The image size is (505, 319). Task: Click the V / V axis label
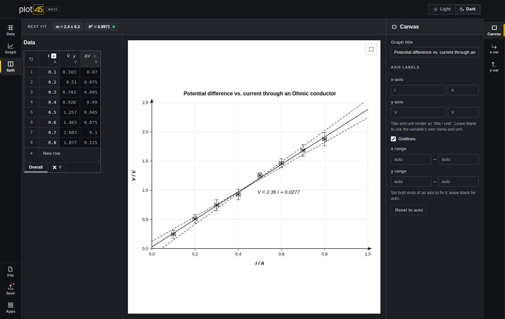point(134,175)
